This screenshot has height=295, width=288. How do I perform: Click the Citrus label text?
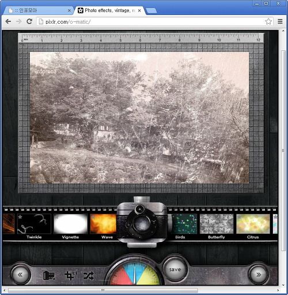[253, 237]
